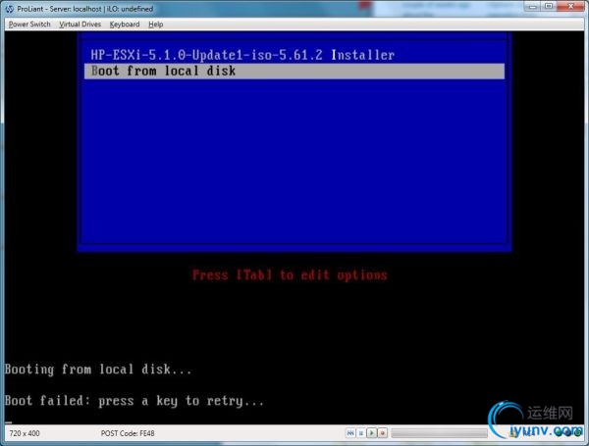Maximize the ProLiant console window
589x446 pixels.
coord(549,7)
